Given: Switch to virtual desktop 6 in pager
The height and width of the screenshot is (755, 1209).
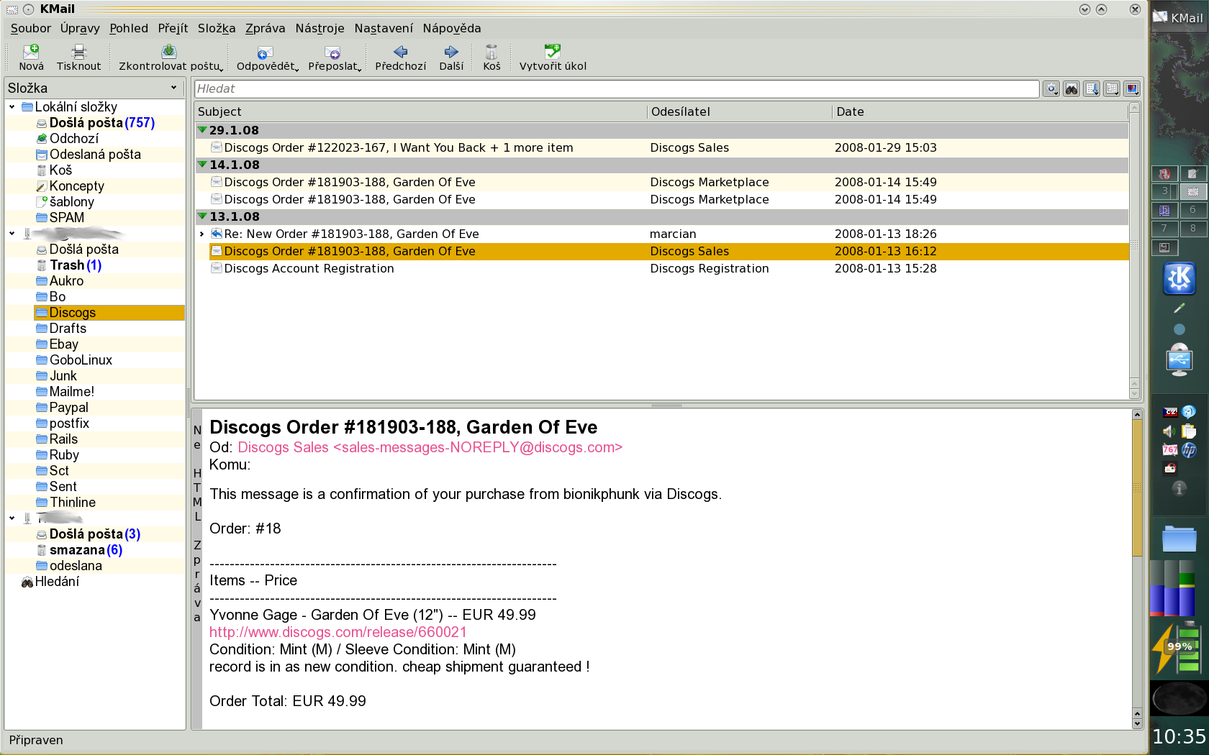Looking at the screenshot, I should pyautogui.click(x=1193, y=210).
